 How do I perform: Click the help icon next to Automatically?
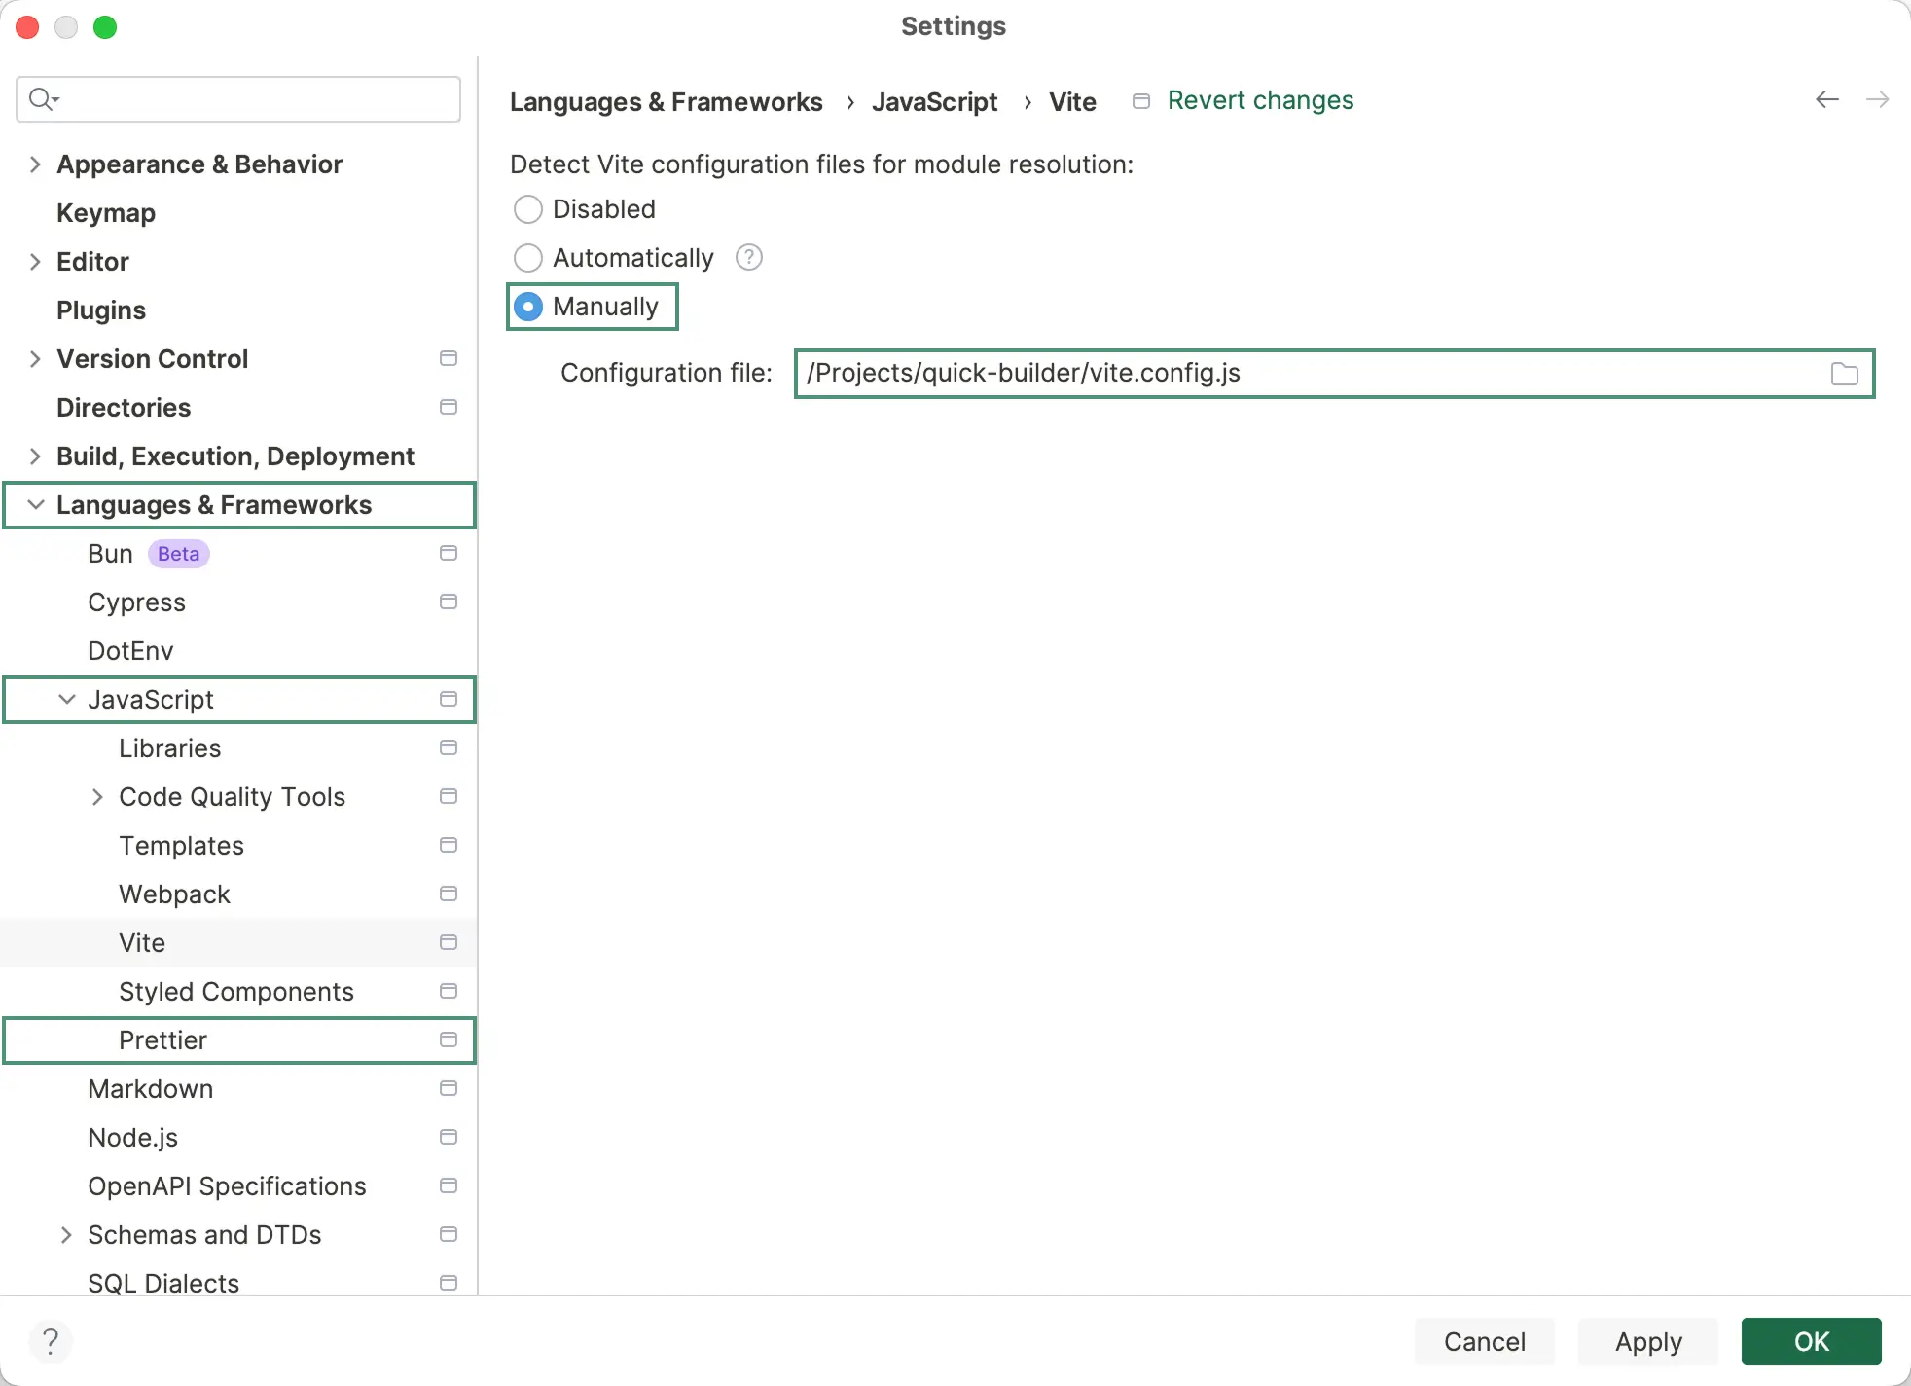748,258
